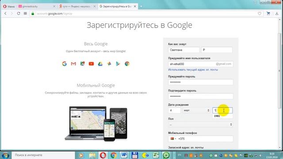Open the Windows Start menu
The image size is (283, 159).
point(5,155)
